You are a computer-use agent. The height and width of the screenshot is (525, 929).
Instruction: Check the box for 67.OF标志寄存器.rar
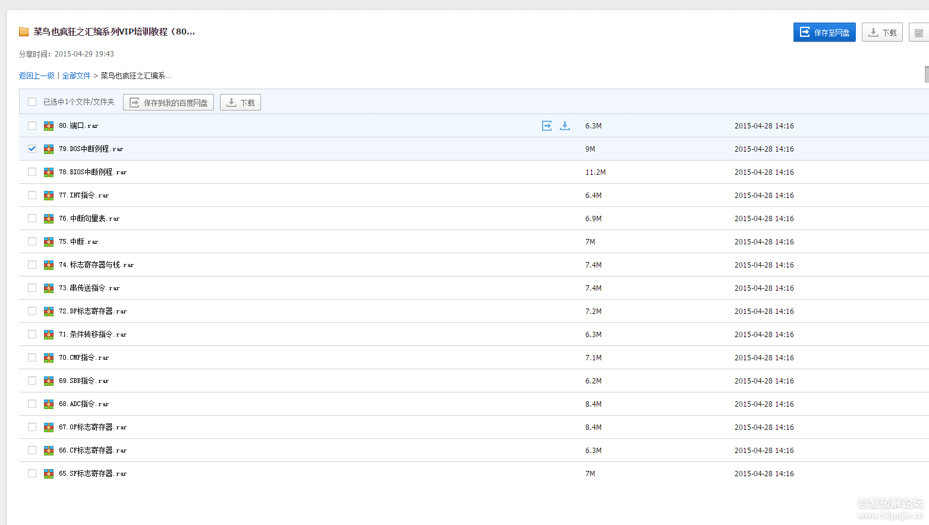(x=32, y=427)
